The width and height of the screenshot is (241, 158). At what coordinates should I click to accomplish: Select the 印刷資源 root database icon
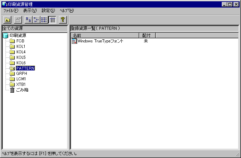5,36
